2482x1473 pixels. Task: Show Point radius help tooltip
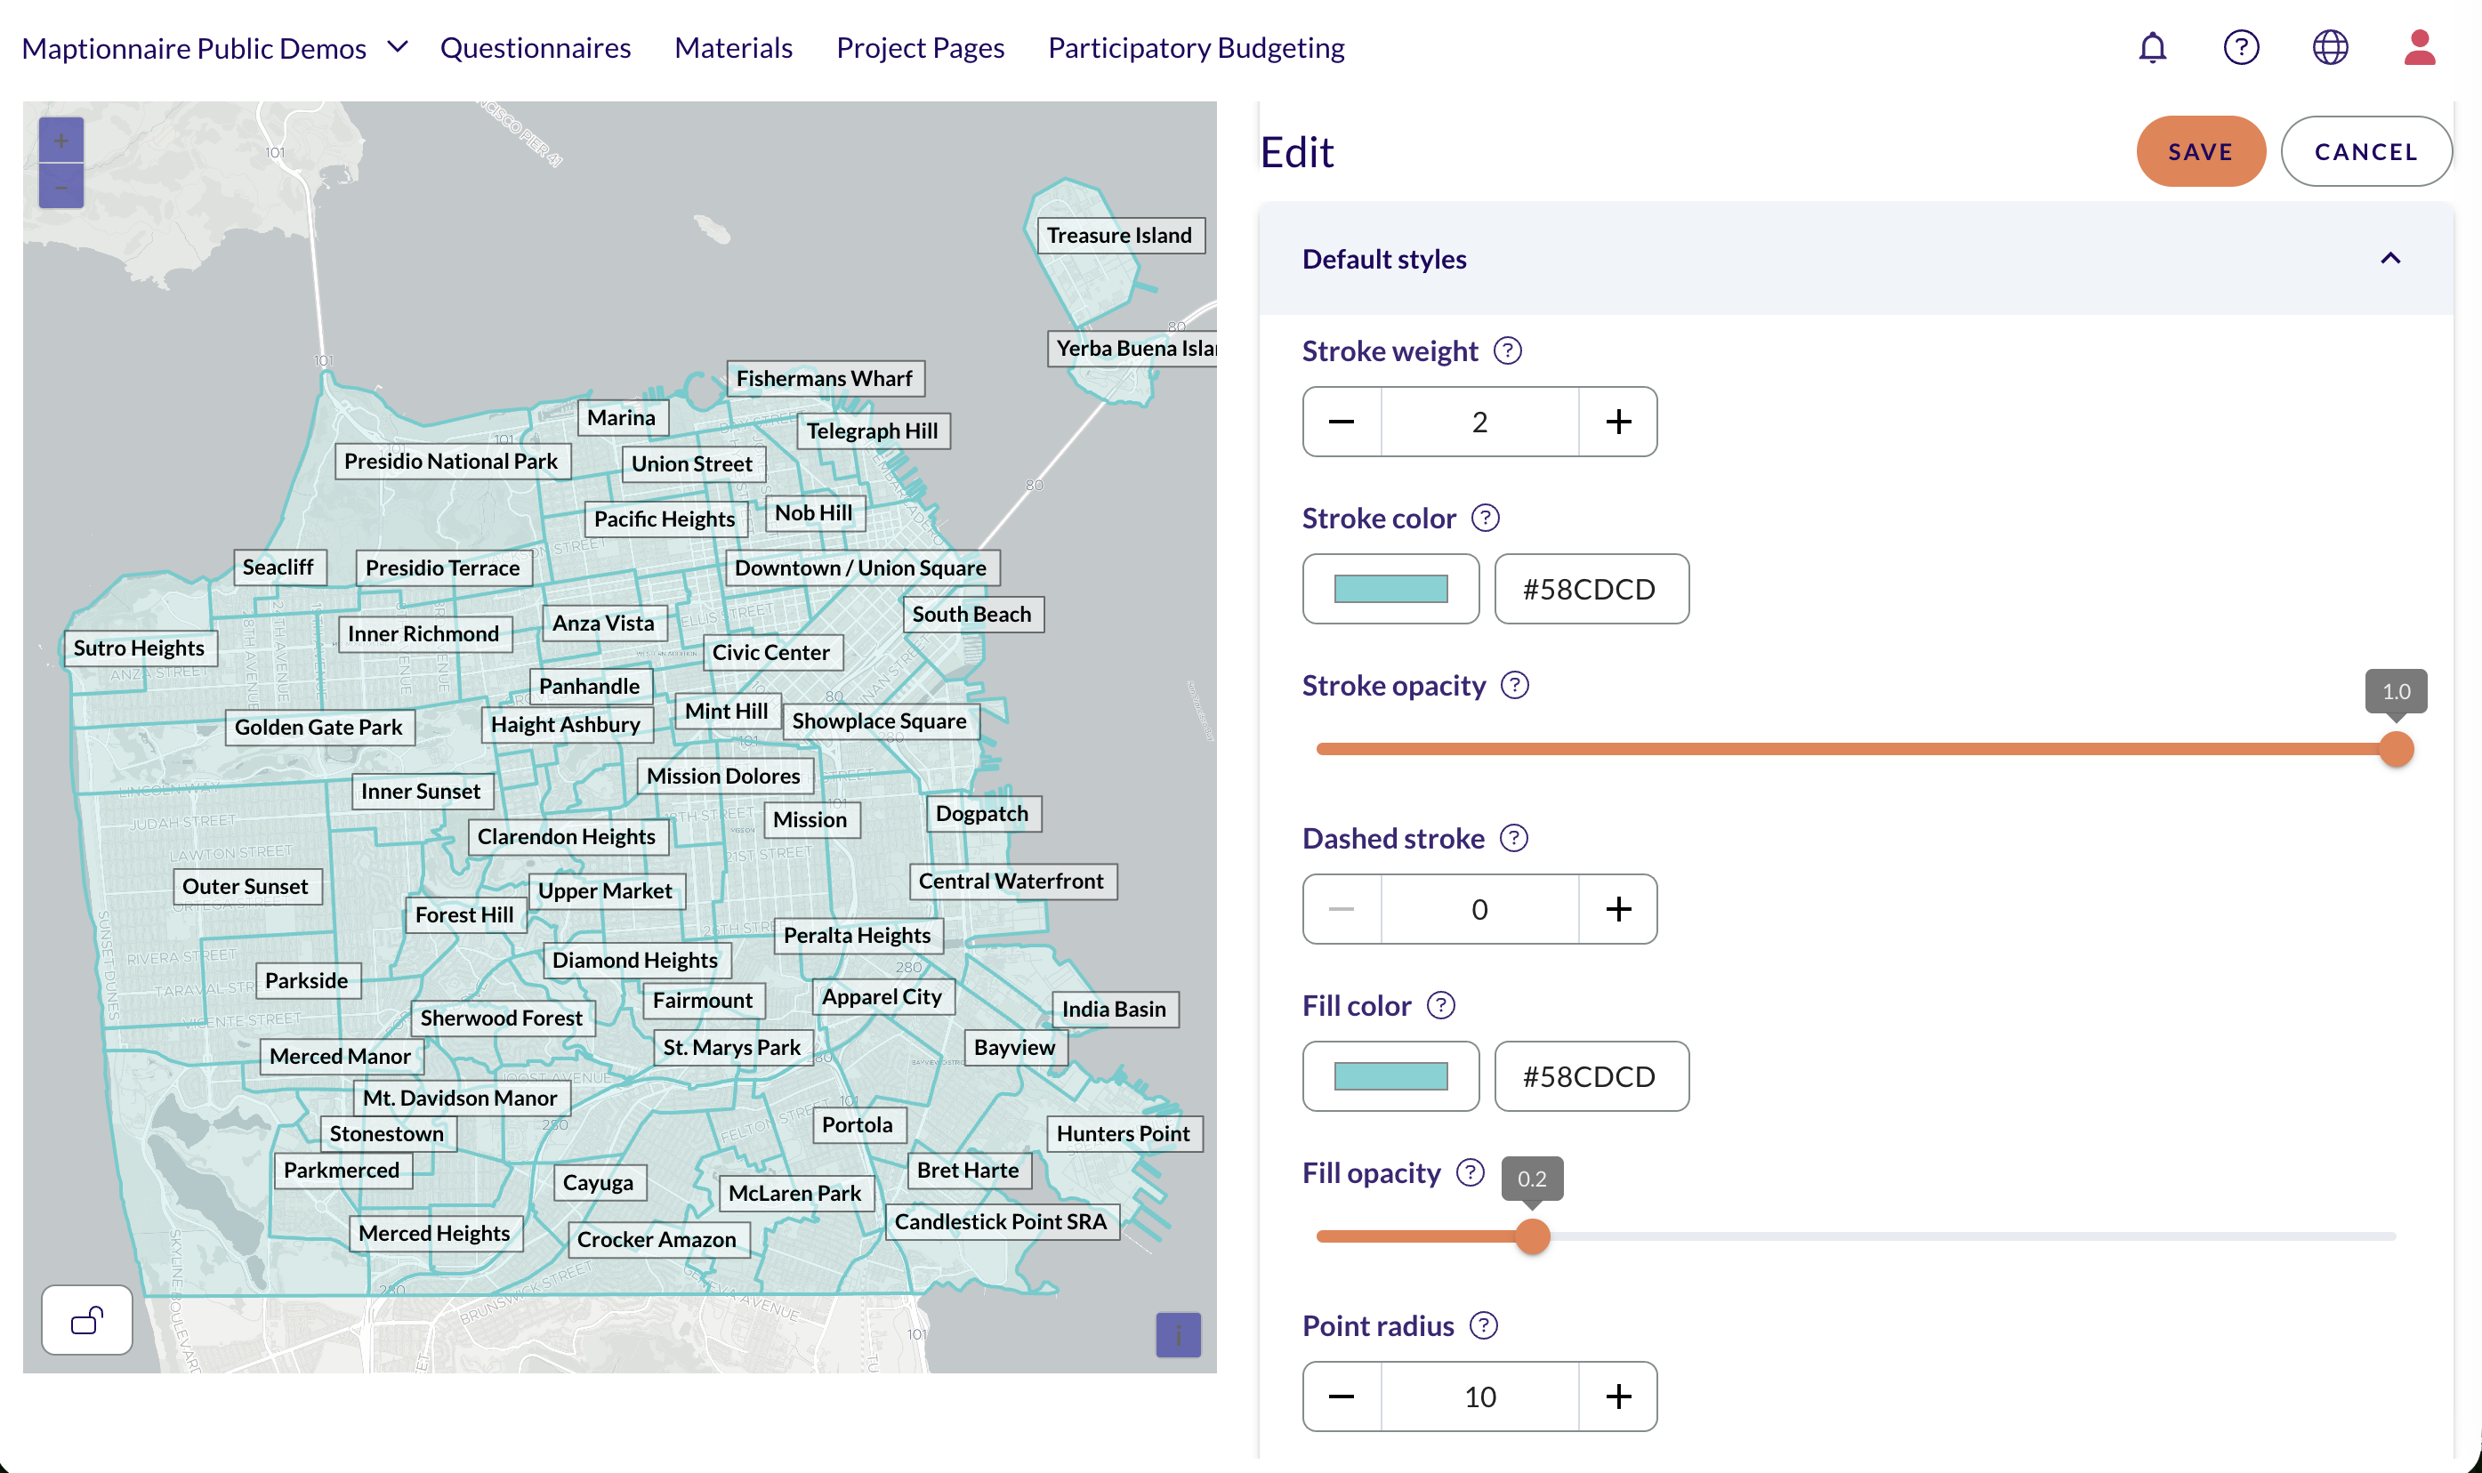[x=1484, y=1326]
